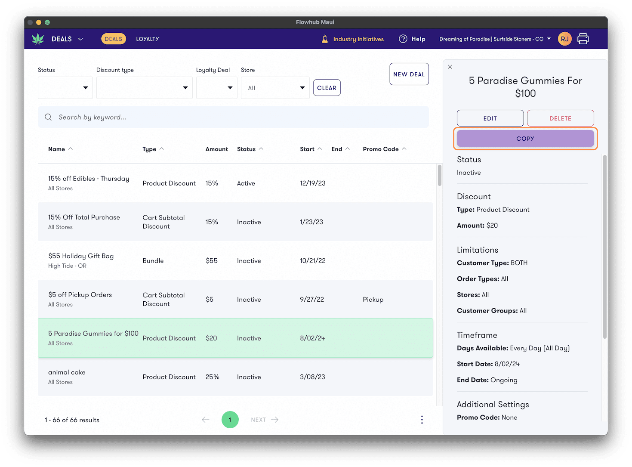
Task: Sort by Status column arrow
Action: click(261, 149)
